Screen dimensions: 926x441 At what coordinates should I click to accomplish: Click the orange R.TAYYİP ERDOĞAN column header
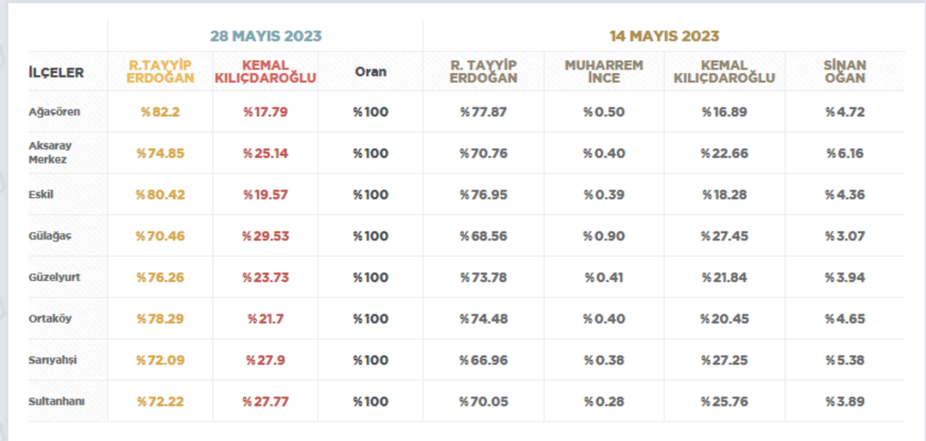click(160, 71)
